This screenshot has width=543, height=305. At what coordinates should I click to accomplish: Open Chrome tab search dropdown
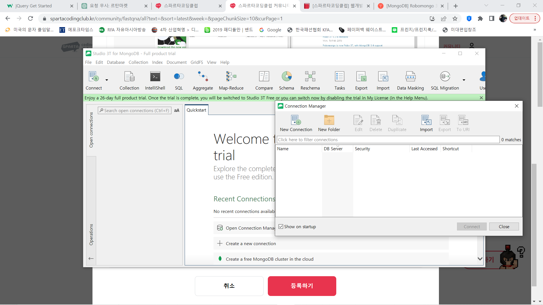[486, 6]
